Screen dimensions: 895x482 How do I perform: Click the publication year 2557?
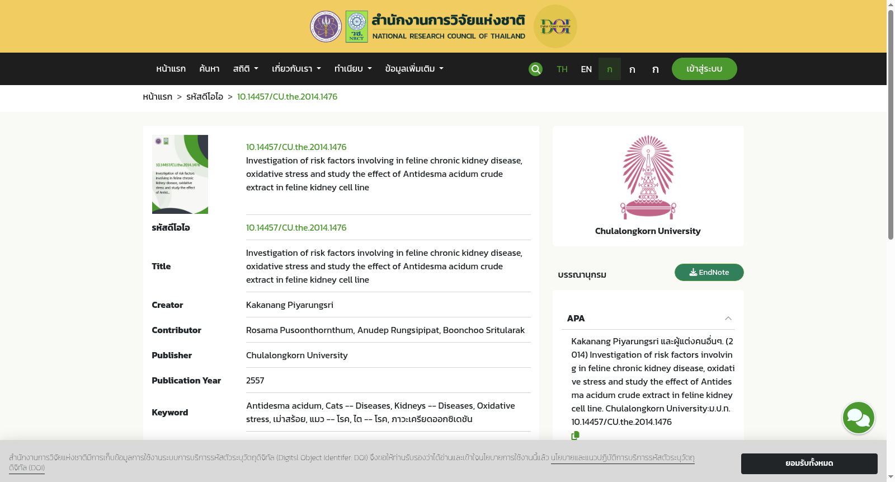(x=255, y=381)
